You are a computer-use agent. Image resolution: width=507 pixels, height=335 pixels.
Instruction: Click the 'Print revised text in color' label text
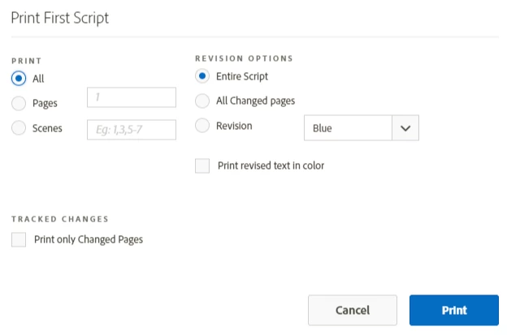click(x=271, y=165)
